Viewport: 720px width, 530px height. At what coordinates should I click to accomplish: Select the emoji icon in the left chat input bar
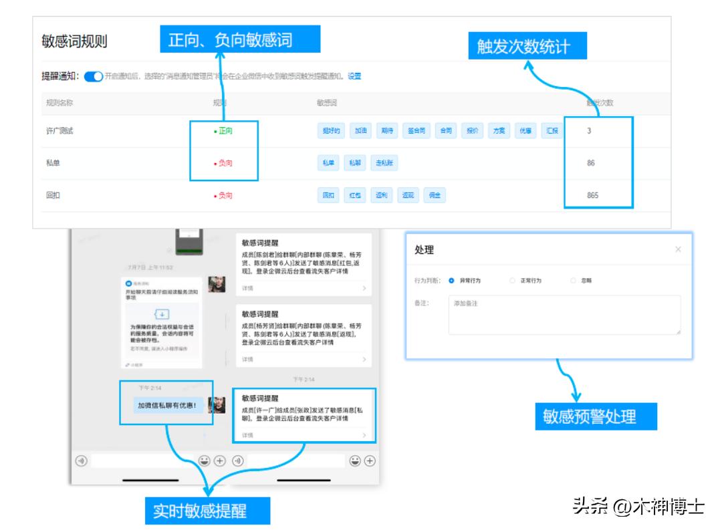pyautogui.click(x=205, y=461)
